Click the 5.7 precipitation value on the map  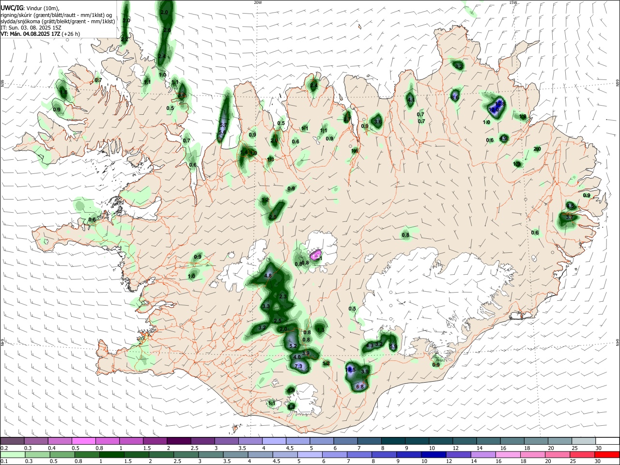223,125
